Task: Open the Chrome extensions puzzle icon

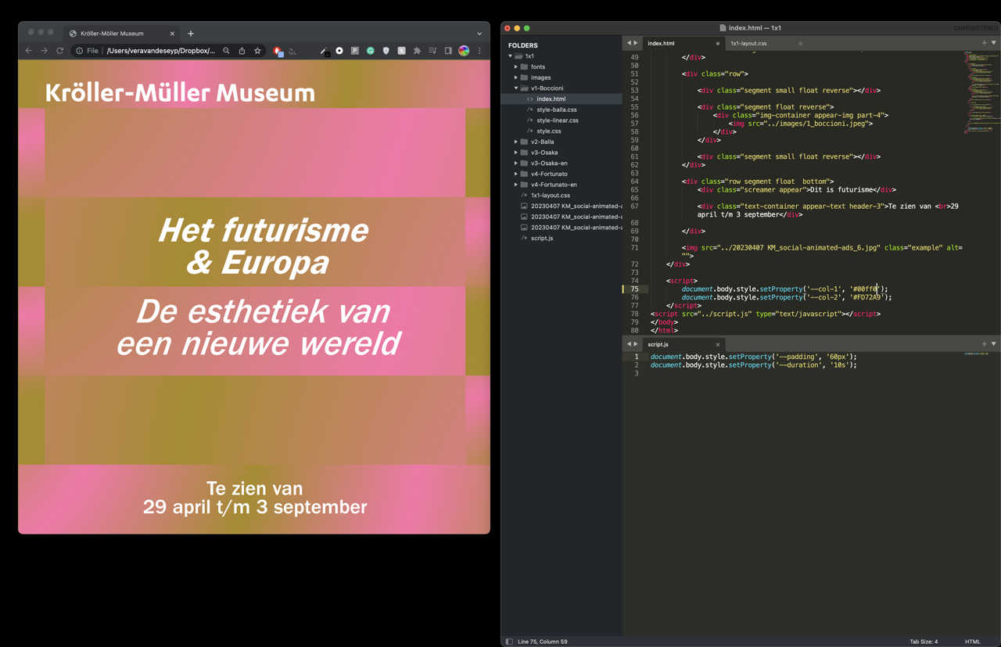Action: pyautogui.click(x=417, y=51)
